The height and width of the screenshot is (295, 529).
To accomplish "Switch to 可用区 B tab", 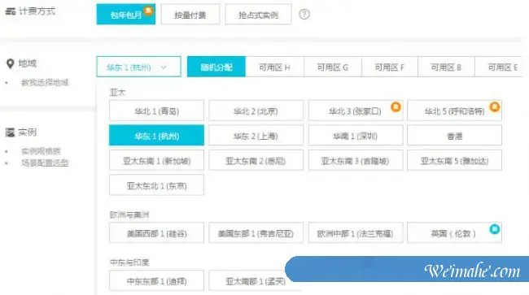I will click(x=446, y=67).
